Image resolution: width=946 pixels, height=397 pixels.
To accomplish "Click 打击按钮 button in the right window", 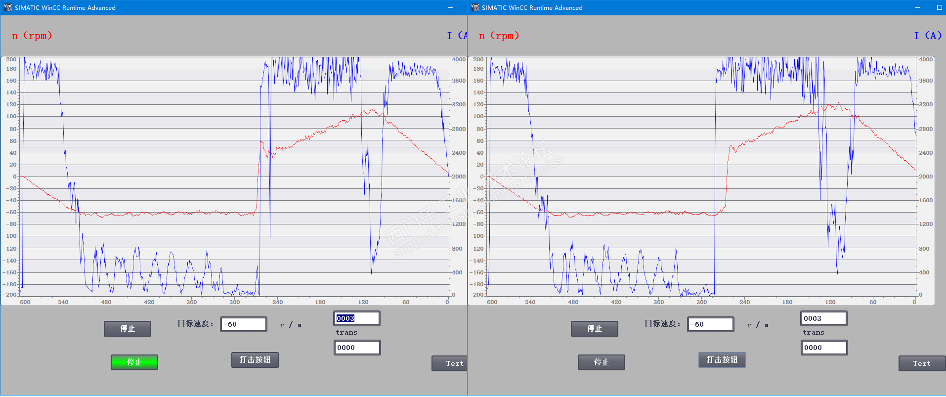I will click(x=722, y=360).
